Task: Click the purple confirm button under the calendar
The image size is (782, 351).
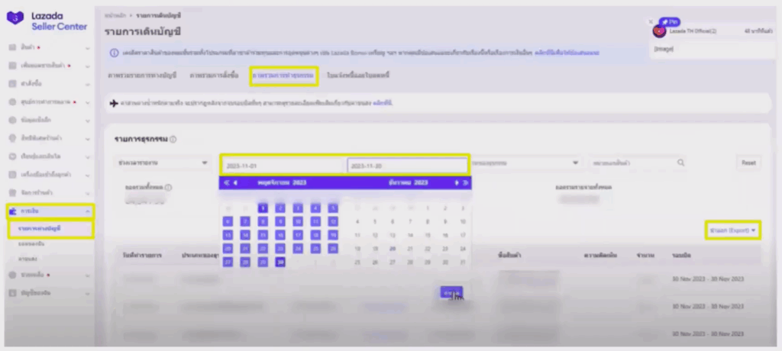Action: tap(451, 293)
